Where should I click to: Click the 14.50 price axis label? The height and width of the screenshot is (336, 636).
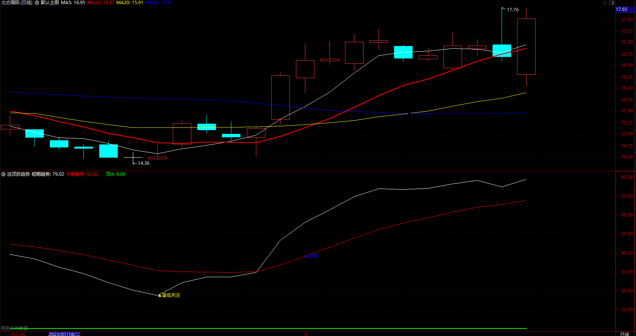(627, 157)
